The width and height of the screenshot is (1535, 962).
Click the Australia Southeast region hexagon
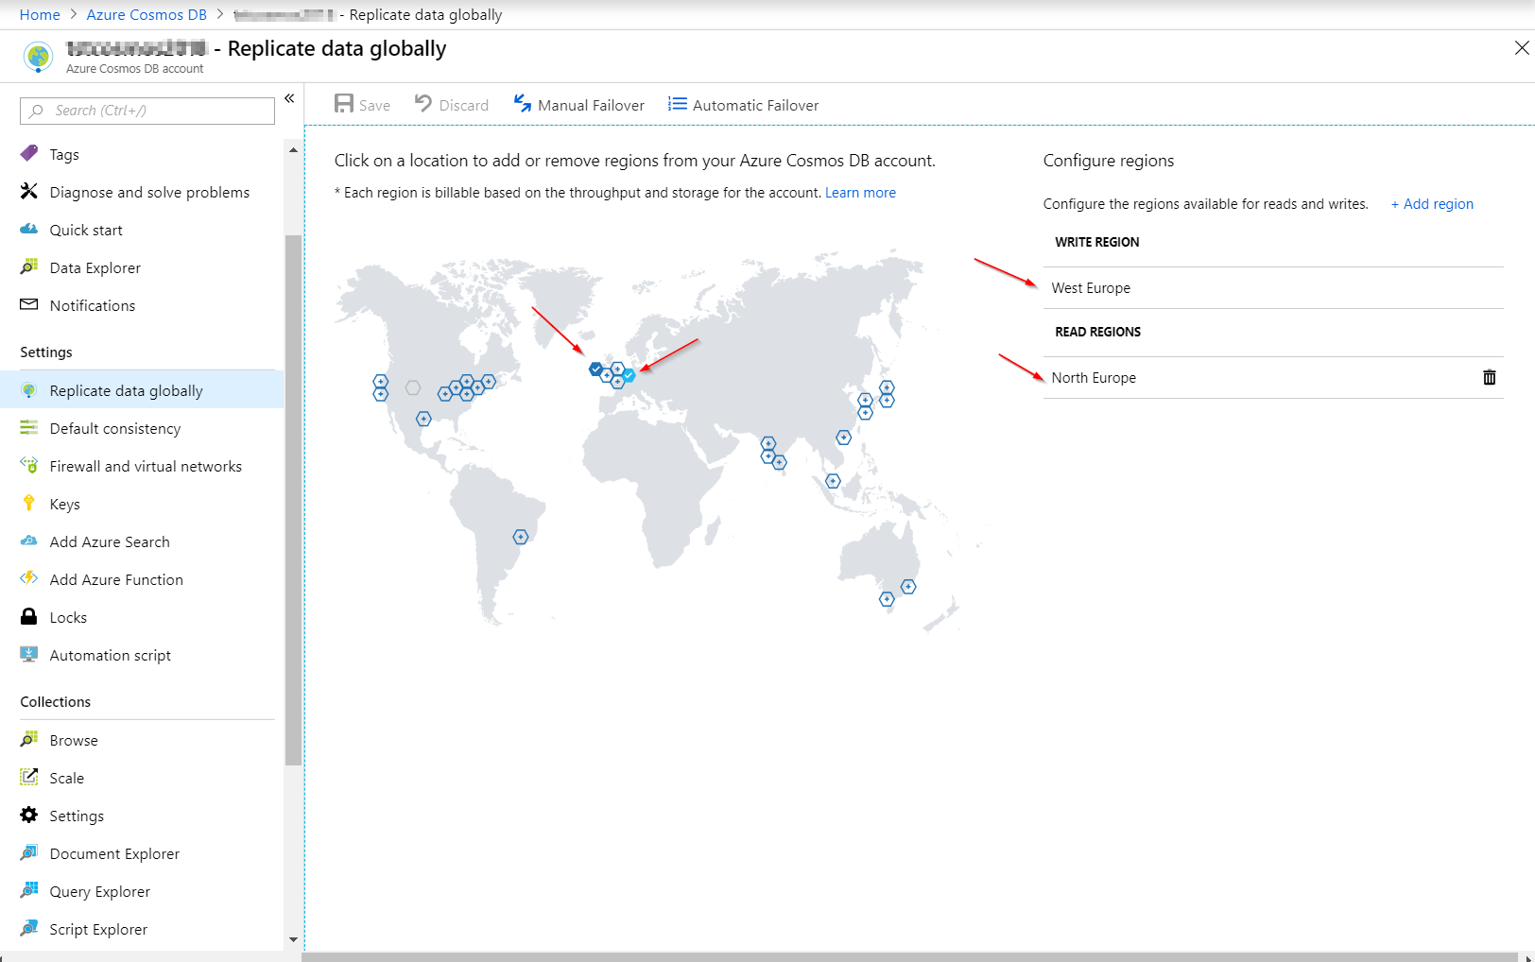click(x=887, y=599)
